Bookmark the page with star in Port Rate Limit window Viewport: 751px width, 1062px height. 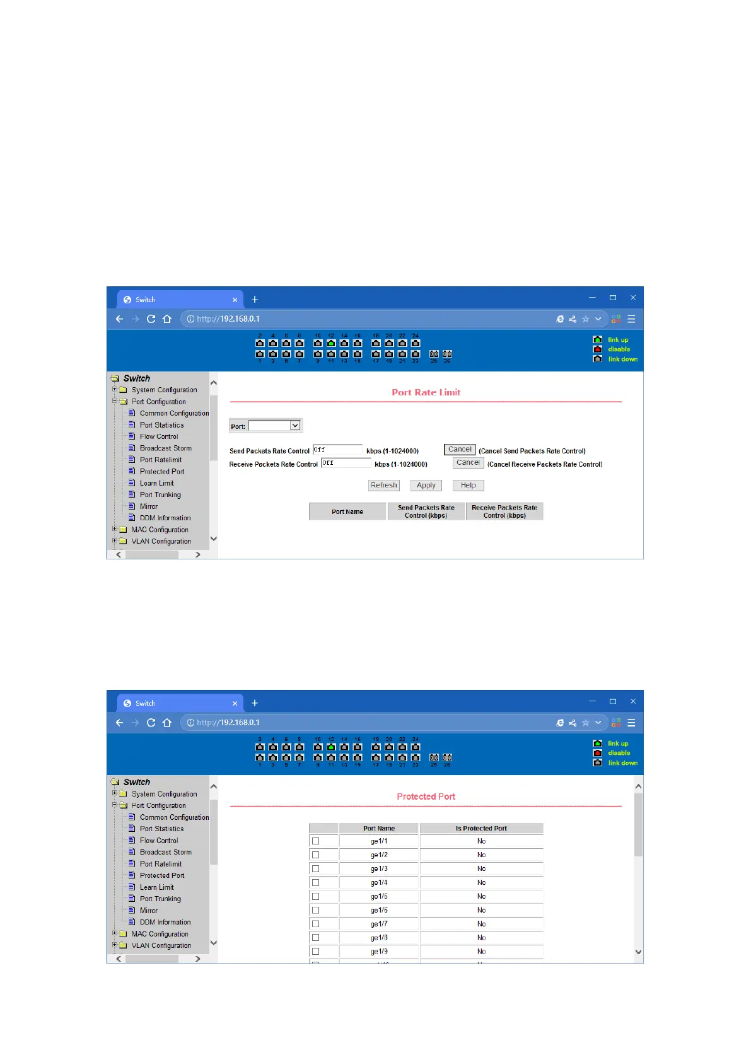pos(585,319)
